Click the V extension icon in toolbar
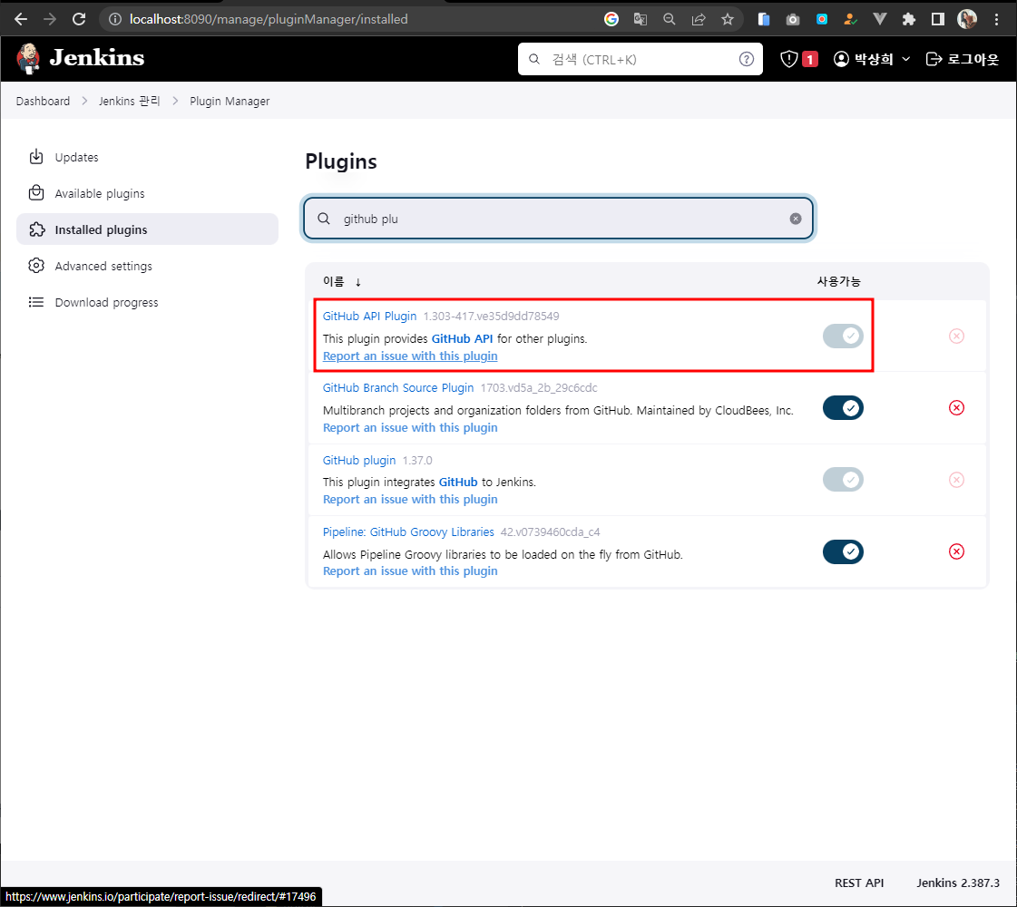This screenshot has width=1017, height=907. click(x=879, y=19)
